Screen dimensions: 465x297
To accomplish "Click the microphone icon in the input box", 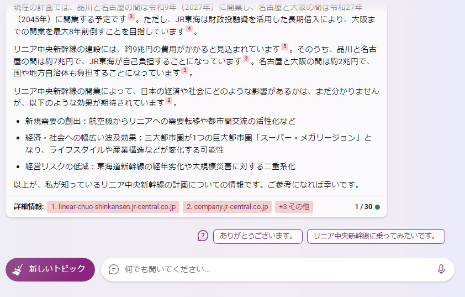I will click(x=441, y=269).
